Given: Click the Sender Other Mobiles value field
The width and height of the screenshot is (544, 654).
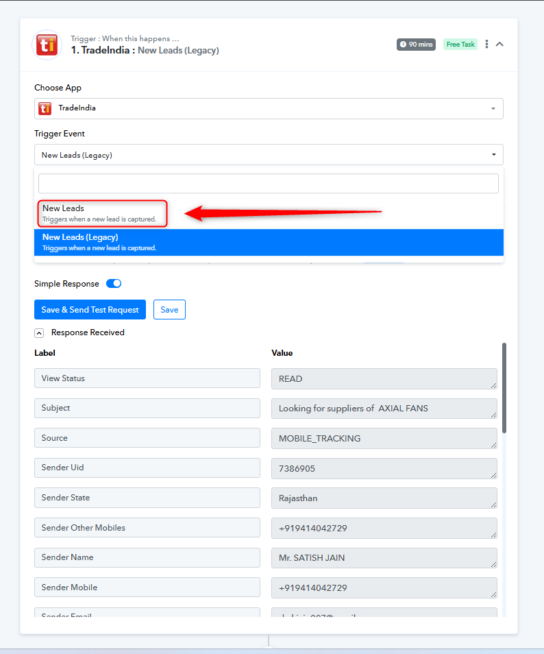Looking at the screenshot, I should click(x=384, y=528).
